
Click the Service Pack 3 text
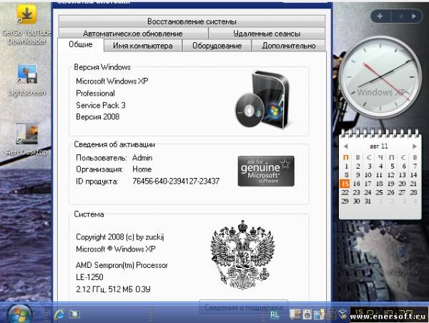pyautogui.click(x=101, y=105)
